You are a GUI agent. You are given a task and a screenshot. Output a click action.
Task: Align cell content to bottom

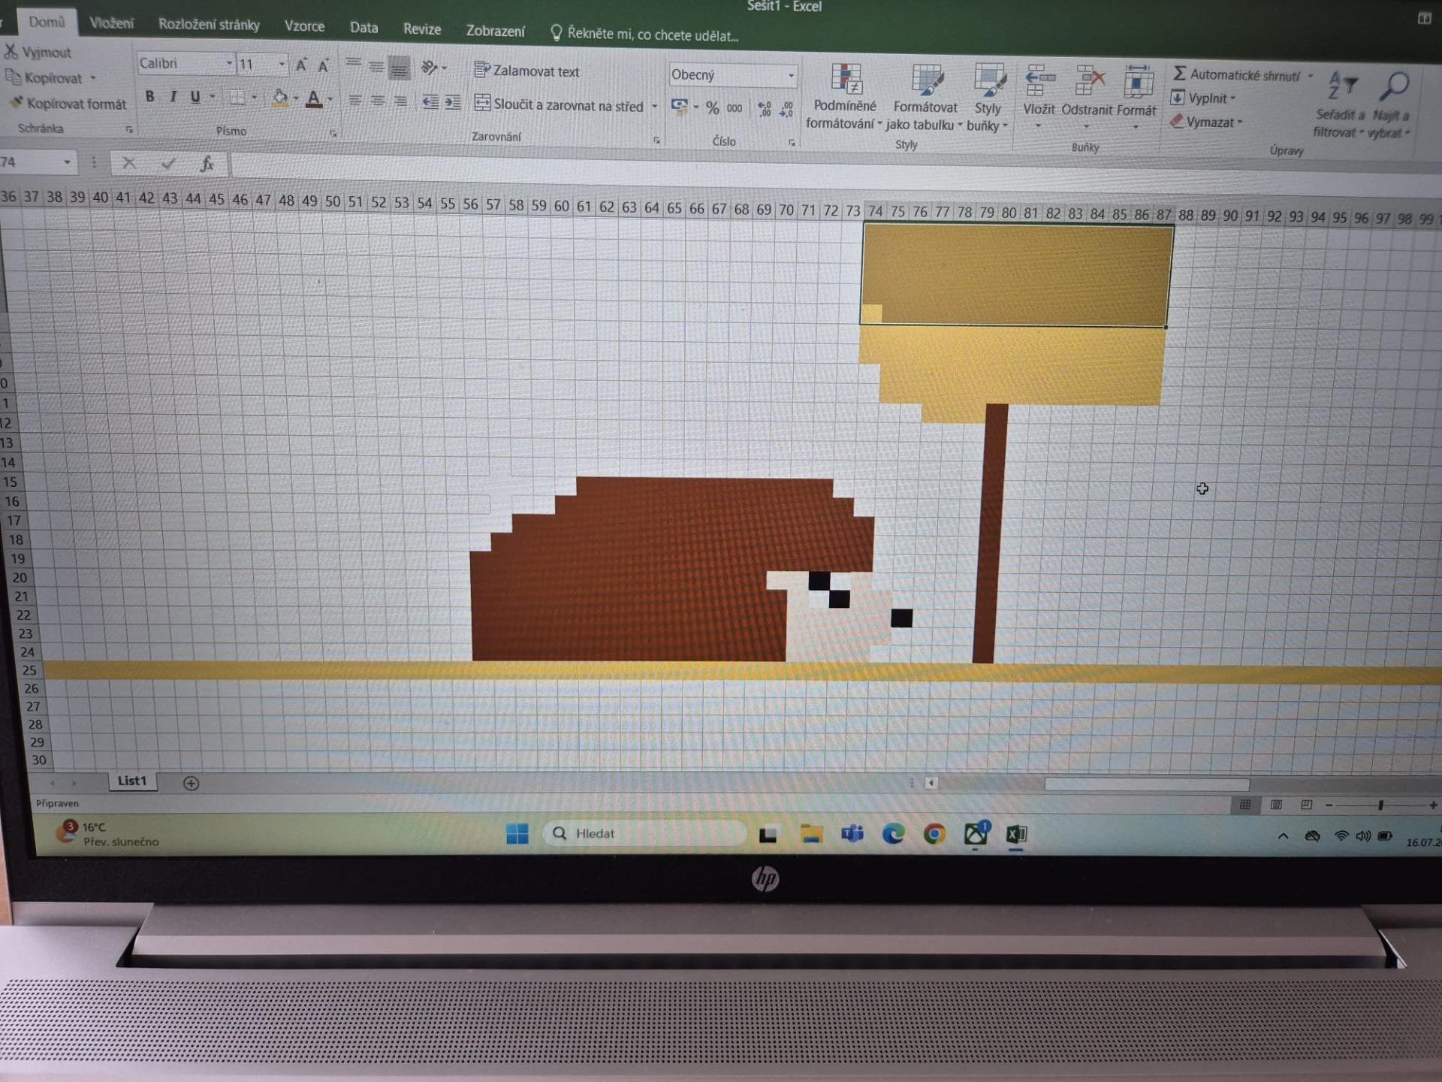click(400, 68)
